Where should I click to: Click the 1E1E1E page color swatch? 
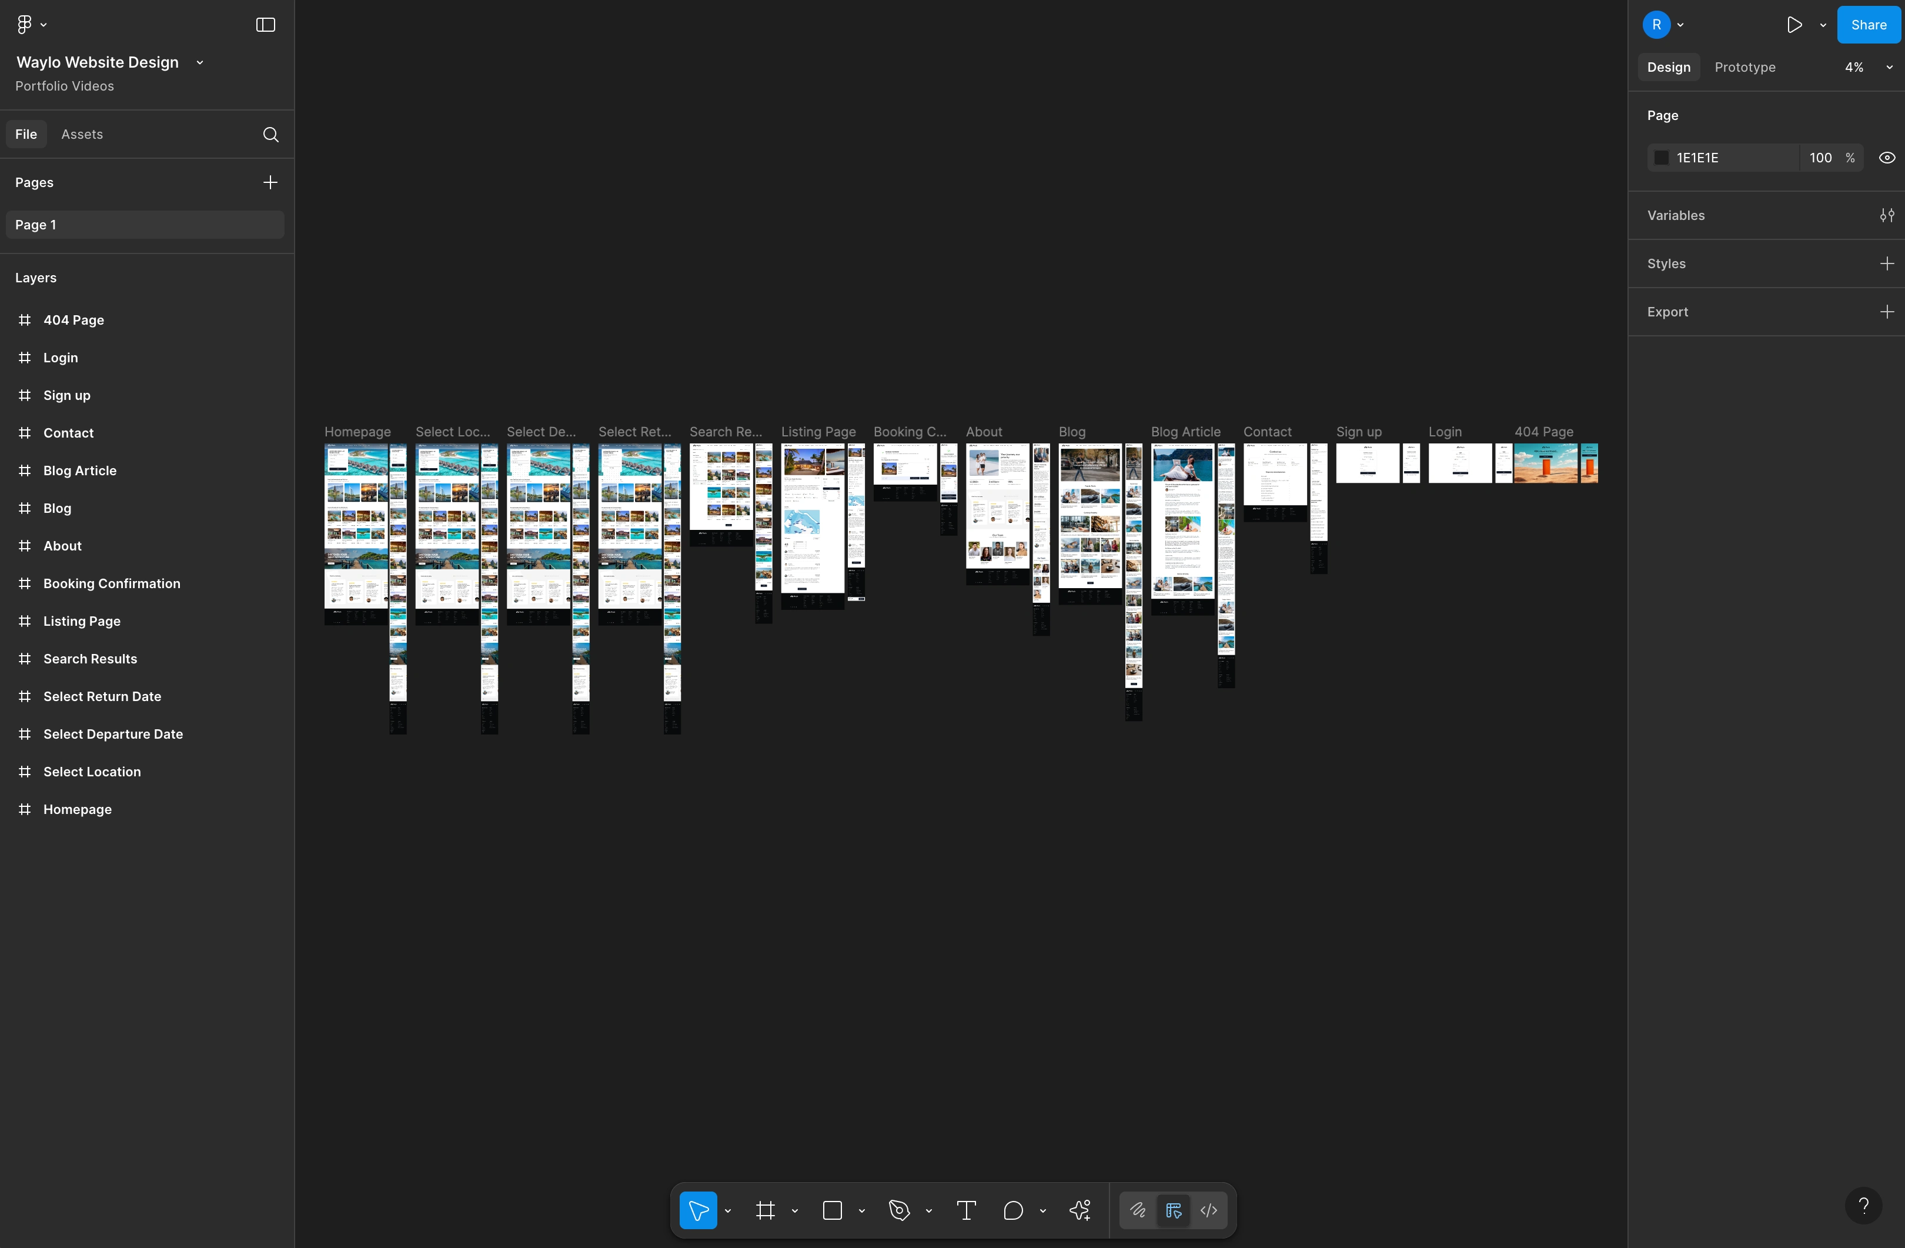(x=1662, y=158)
